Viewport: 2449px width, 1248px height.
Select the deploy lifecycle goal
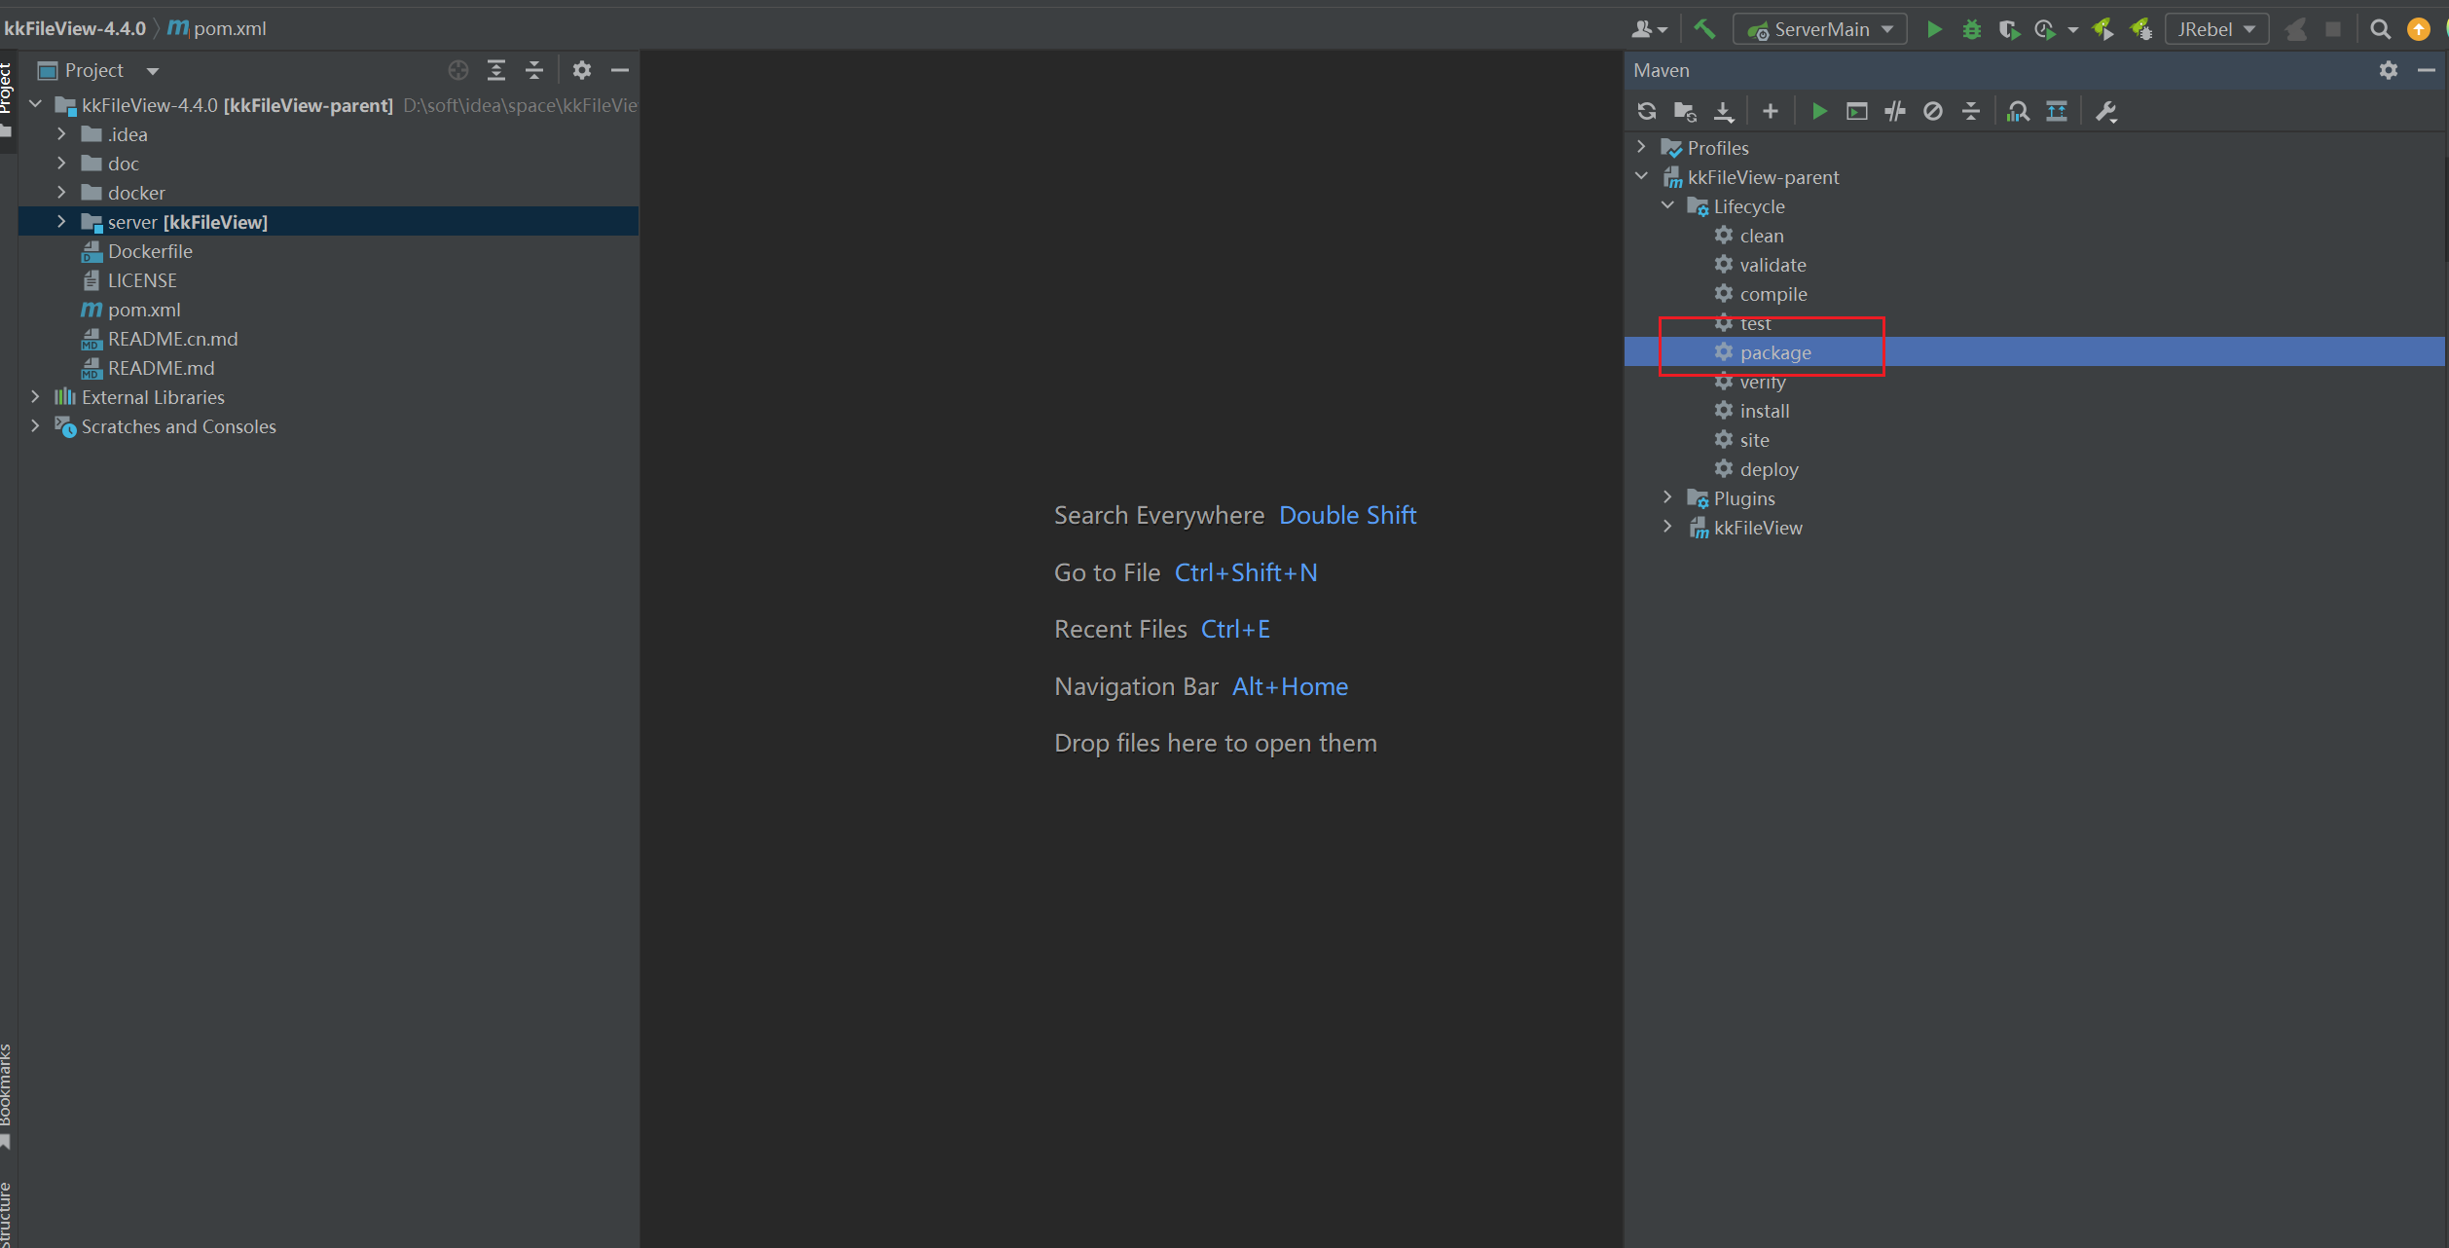point(1770,469)
